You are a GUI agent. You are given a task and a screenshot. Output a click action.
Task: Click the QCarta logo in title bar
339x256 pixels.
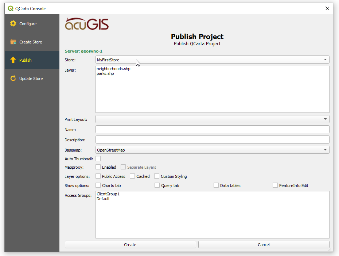pos(10,8)
